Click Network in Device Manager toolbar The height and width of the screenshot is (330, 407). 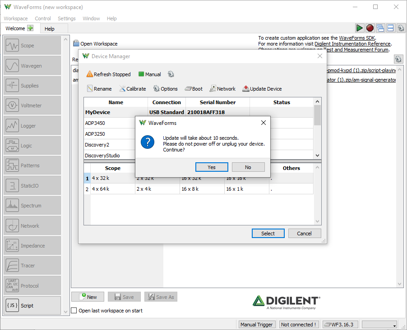222,89
